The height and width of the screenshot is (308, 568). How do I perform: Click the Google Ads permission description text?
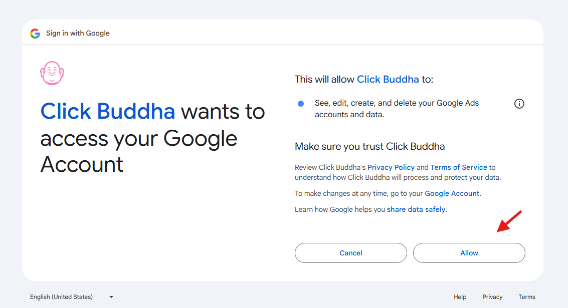pyautogui.click(x=397, y=109)
